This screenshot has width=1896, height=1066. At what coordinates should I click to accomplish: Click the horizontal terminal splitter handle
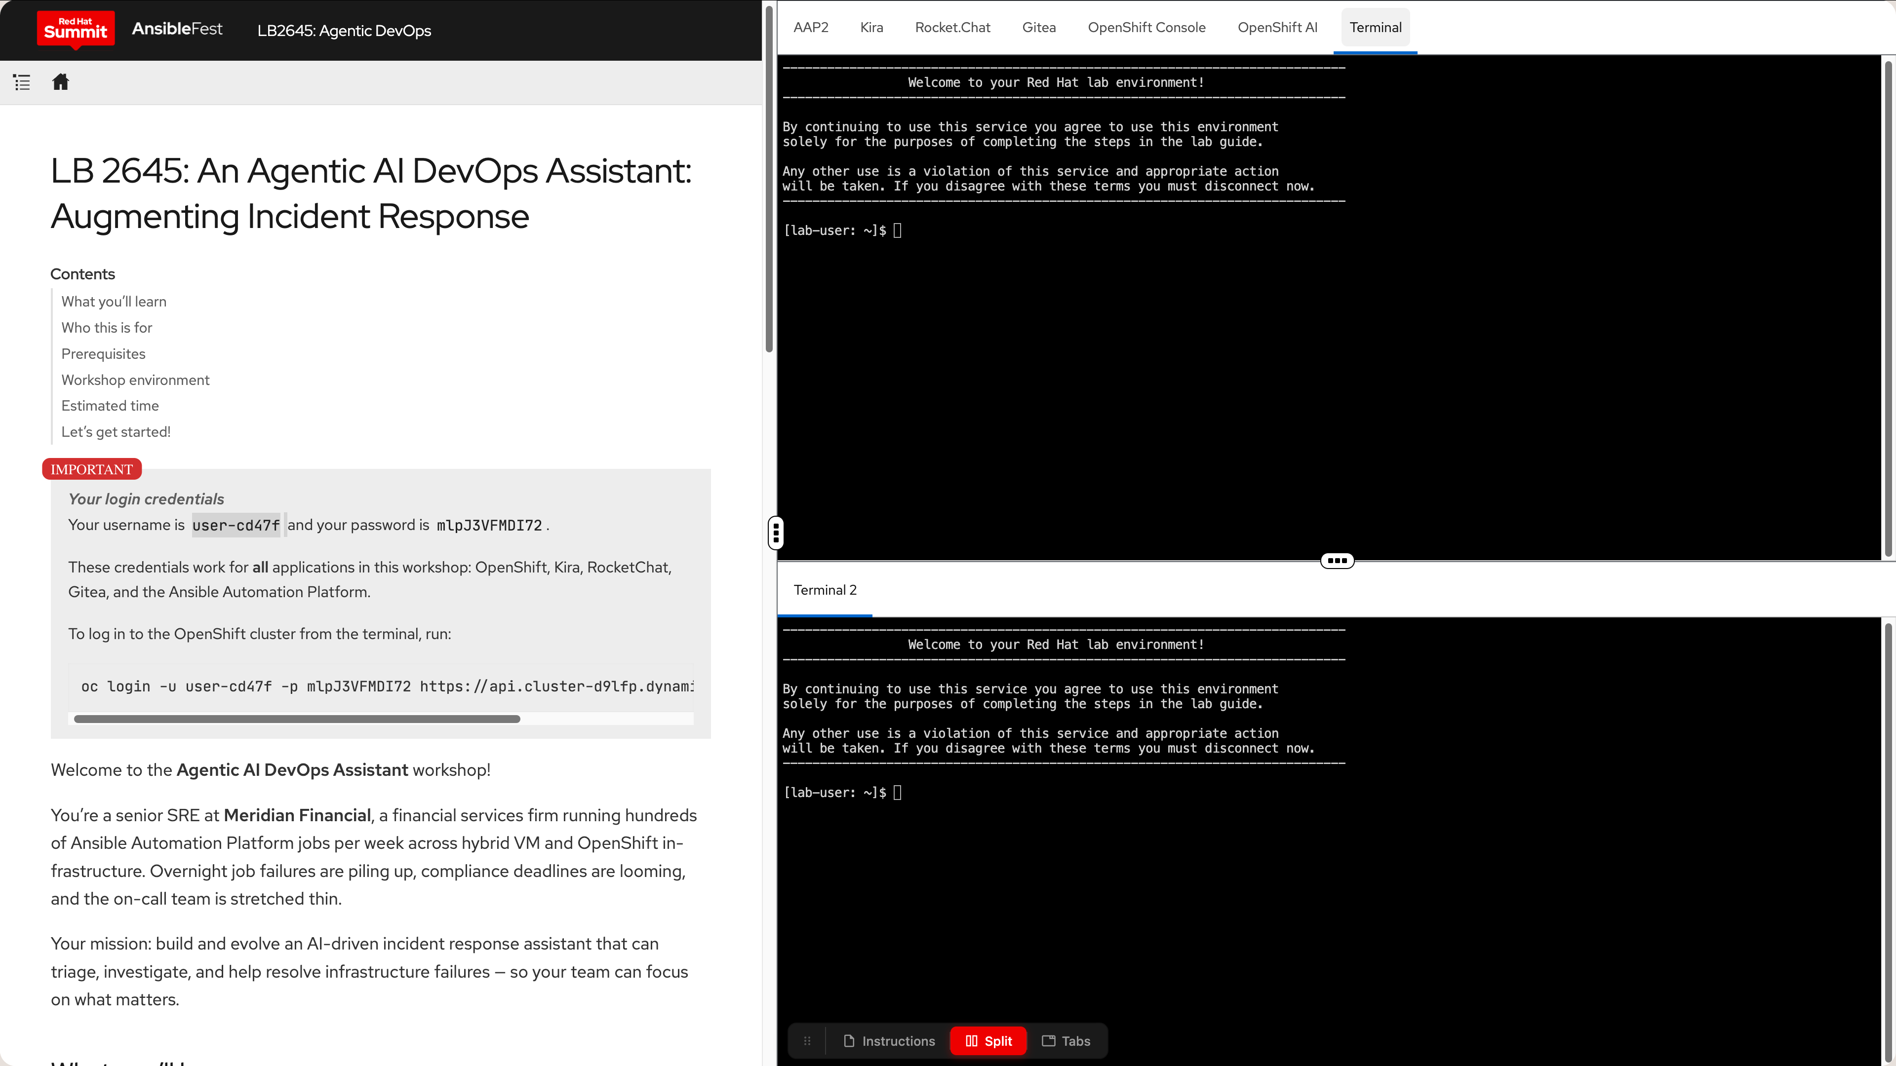coord(1338,561)
